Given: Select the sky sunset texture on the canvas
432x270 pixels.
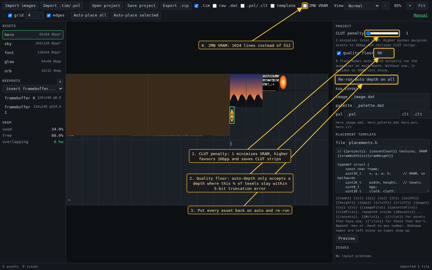Looking at the screenshot, I should [246, 91].
